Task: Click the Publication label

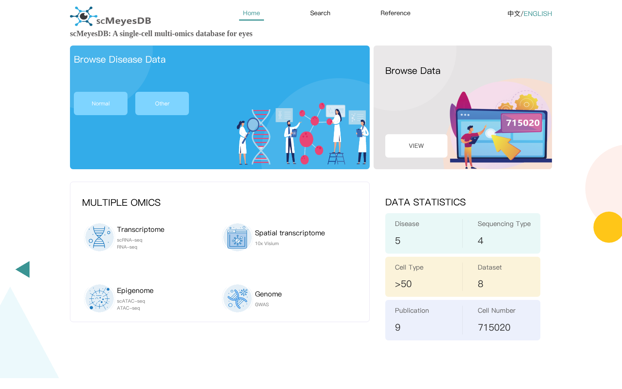Action: pos(412,310)
